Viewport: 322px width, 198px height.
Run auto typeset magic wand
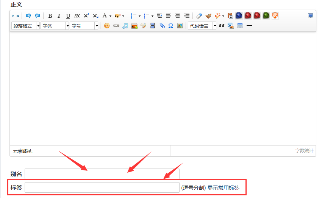[x=217, y=16]
